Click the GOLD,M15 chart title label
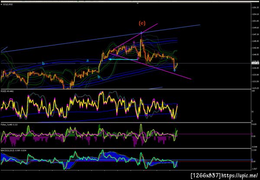This screenshot has height=180, width=260. pos(8,4)
